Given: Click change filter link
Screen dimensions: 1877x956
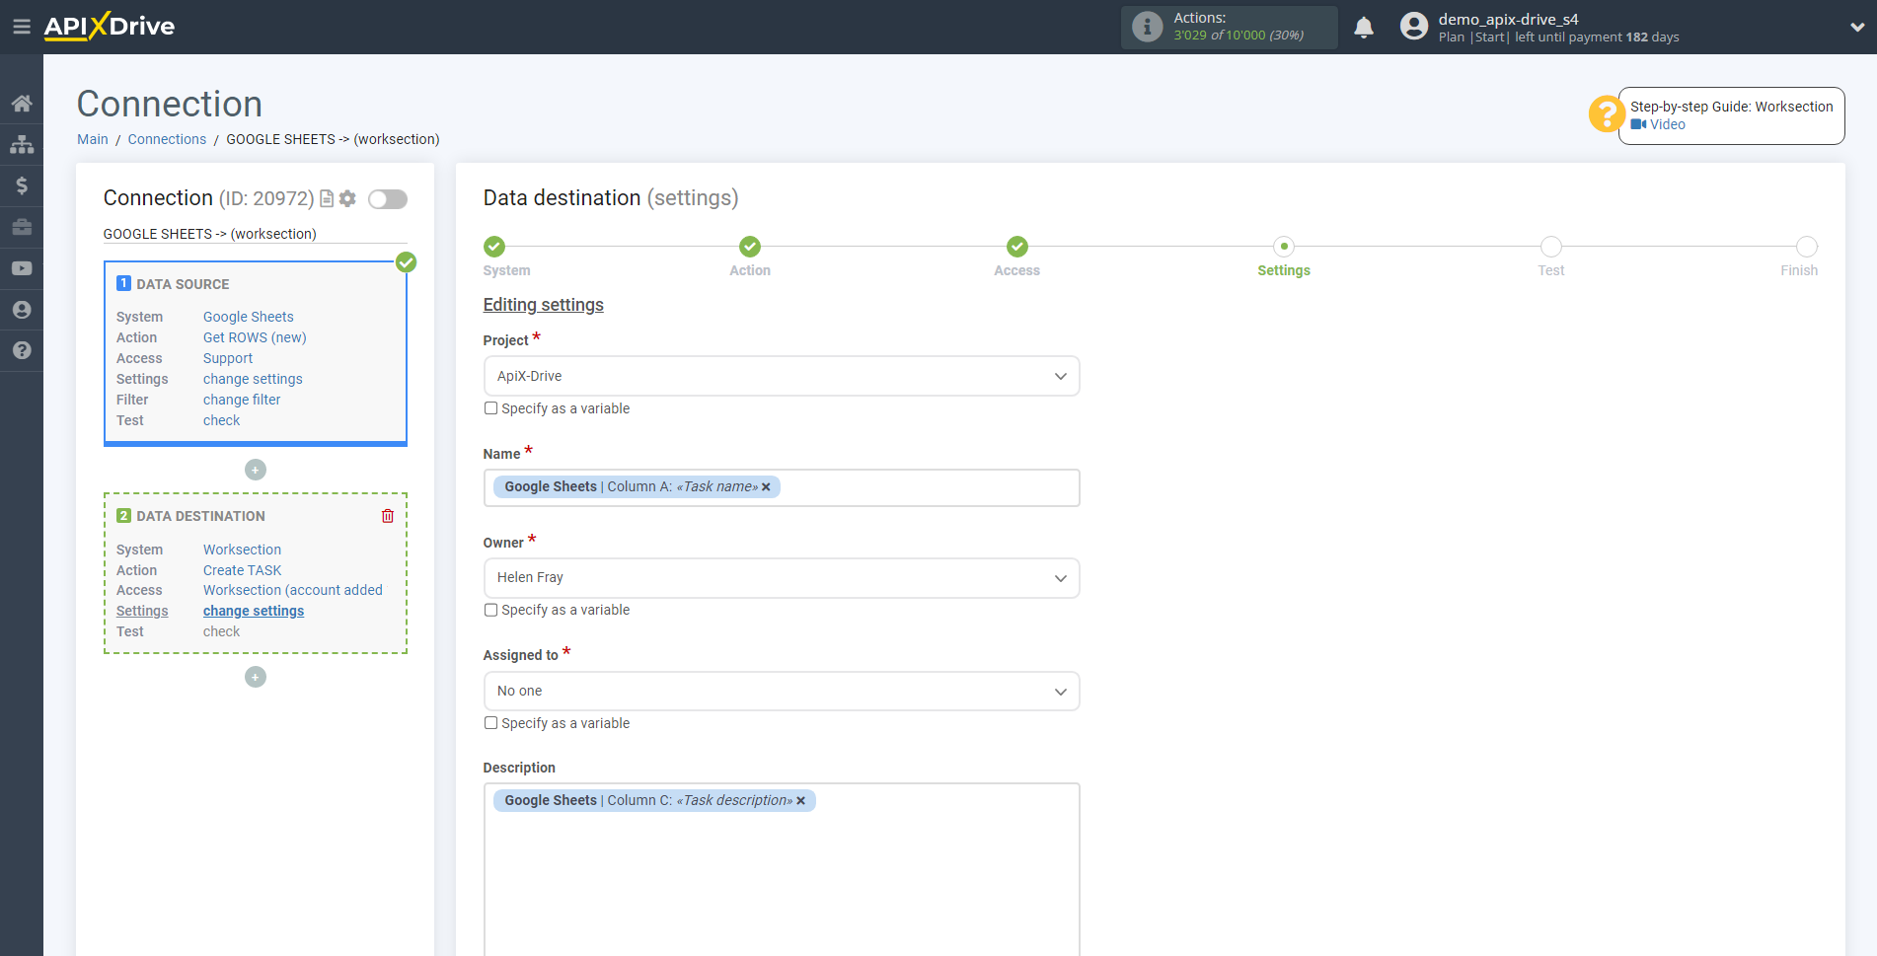Looking at the screenshot, I should point(242,400).
